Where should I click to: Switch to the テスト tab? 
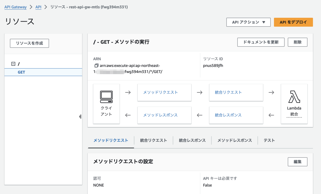point(269,140)
